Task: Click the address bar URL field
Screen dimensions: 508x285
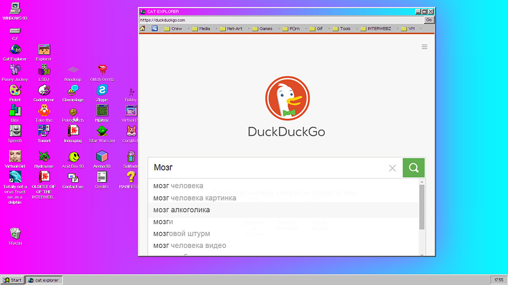Action: [281, 20]
